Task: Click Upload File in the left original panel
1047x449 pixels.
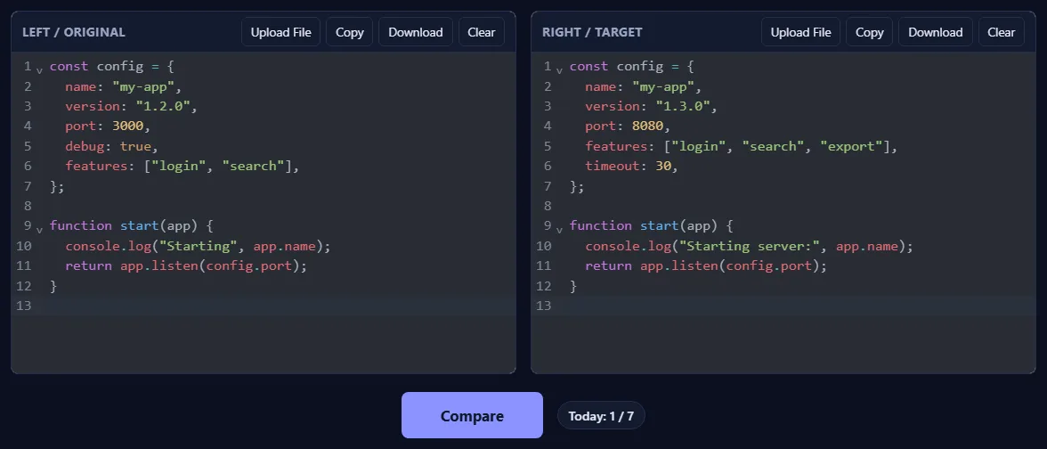Action: (281, 32)
